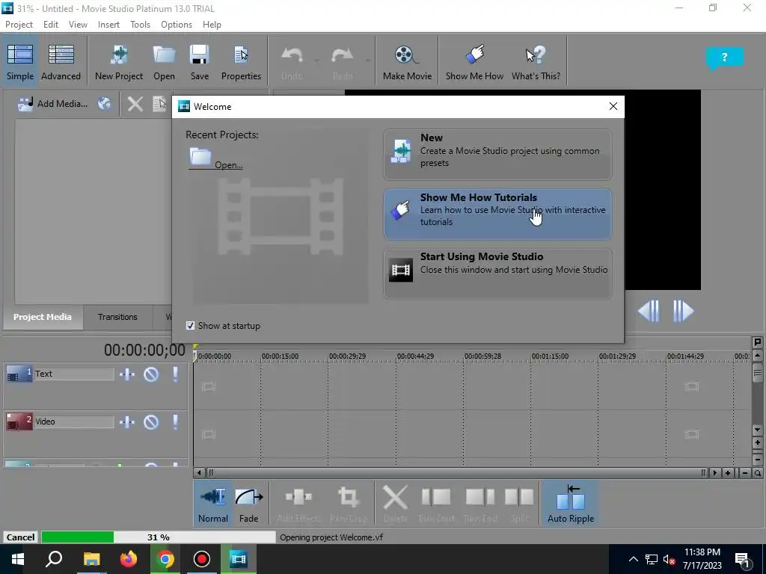
Task: Open the Edit menu
Action: point(51,25)
